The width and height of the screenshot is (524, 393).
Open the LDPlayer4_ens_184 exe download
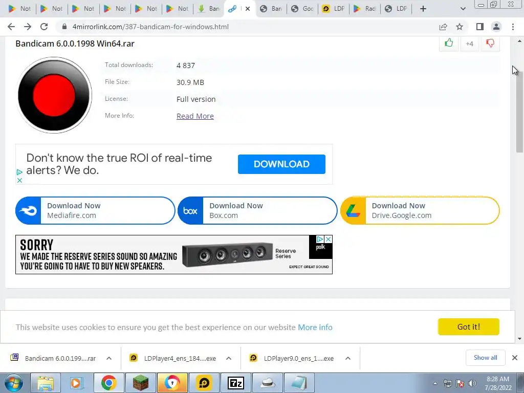point(174,358)
